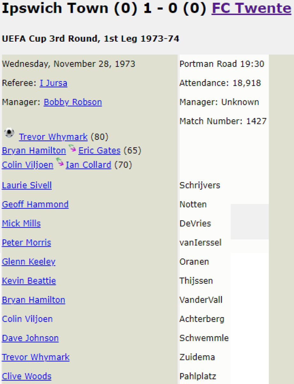Click the football goal icon beside Trevor Whymark
Screen dimensions: 294x384
9,133
